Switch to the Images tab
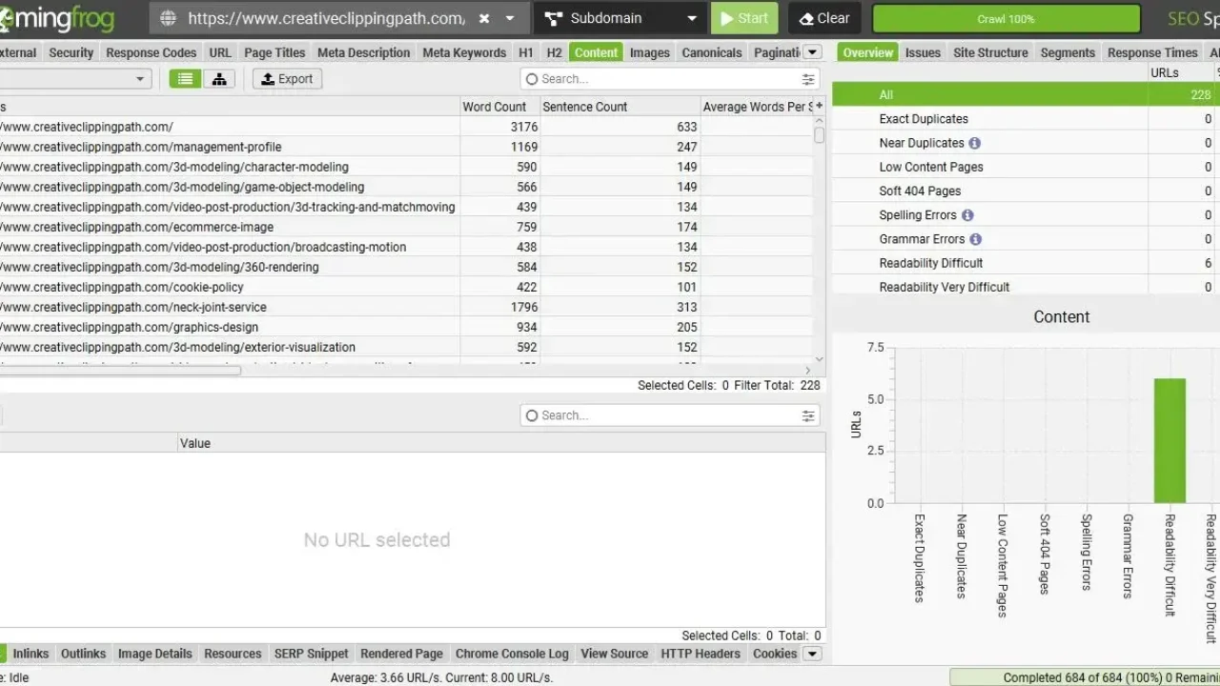The height and width of the screenshot is (686, 1220). 649,52
